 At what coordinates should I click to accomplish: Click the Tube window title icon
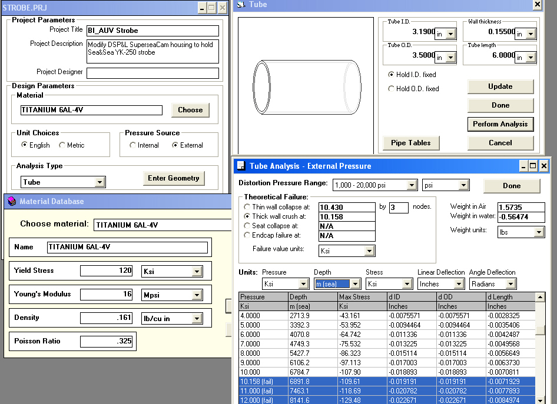point(241,4)
